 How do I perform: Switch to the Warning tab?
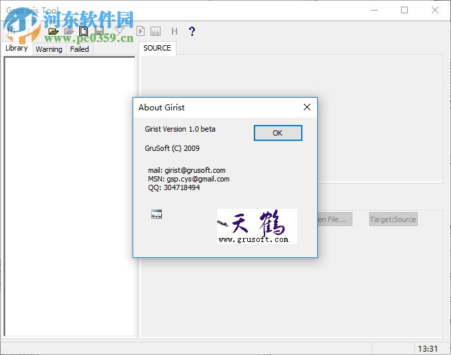click(x=49, y=49)
